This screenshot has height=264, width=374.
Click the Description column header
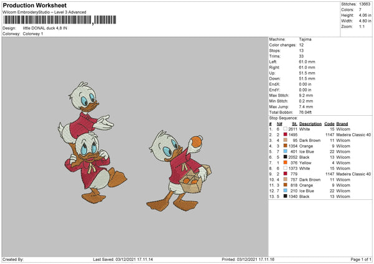[310, 124]
